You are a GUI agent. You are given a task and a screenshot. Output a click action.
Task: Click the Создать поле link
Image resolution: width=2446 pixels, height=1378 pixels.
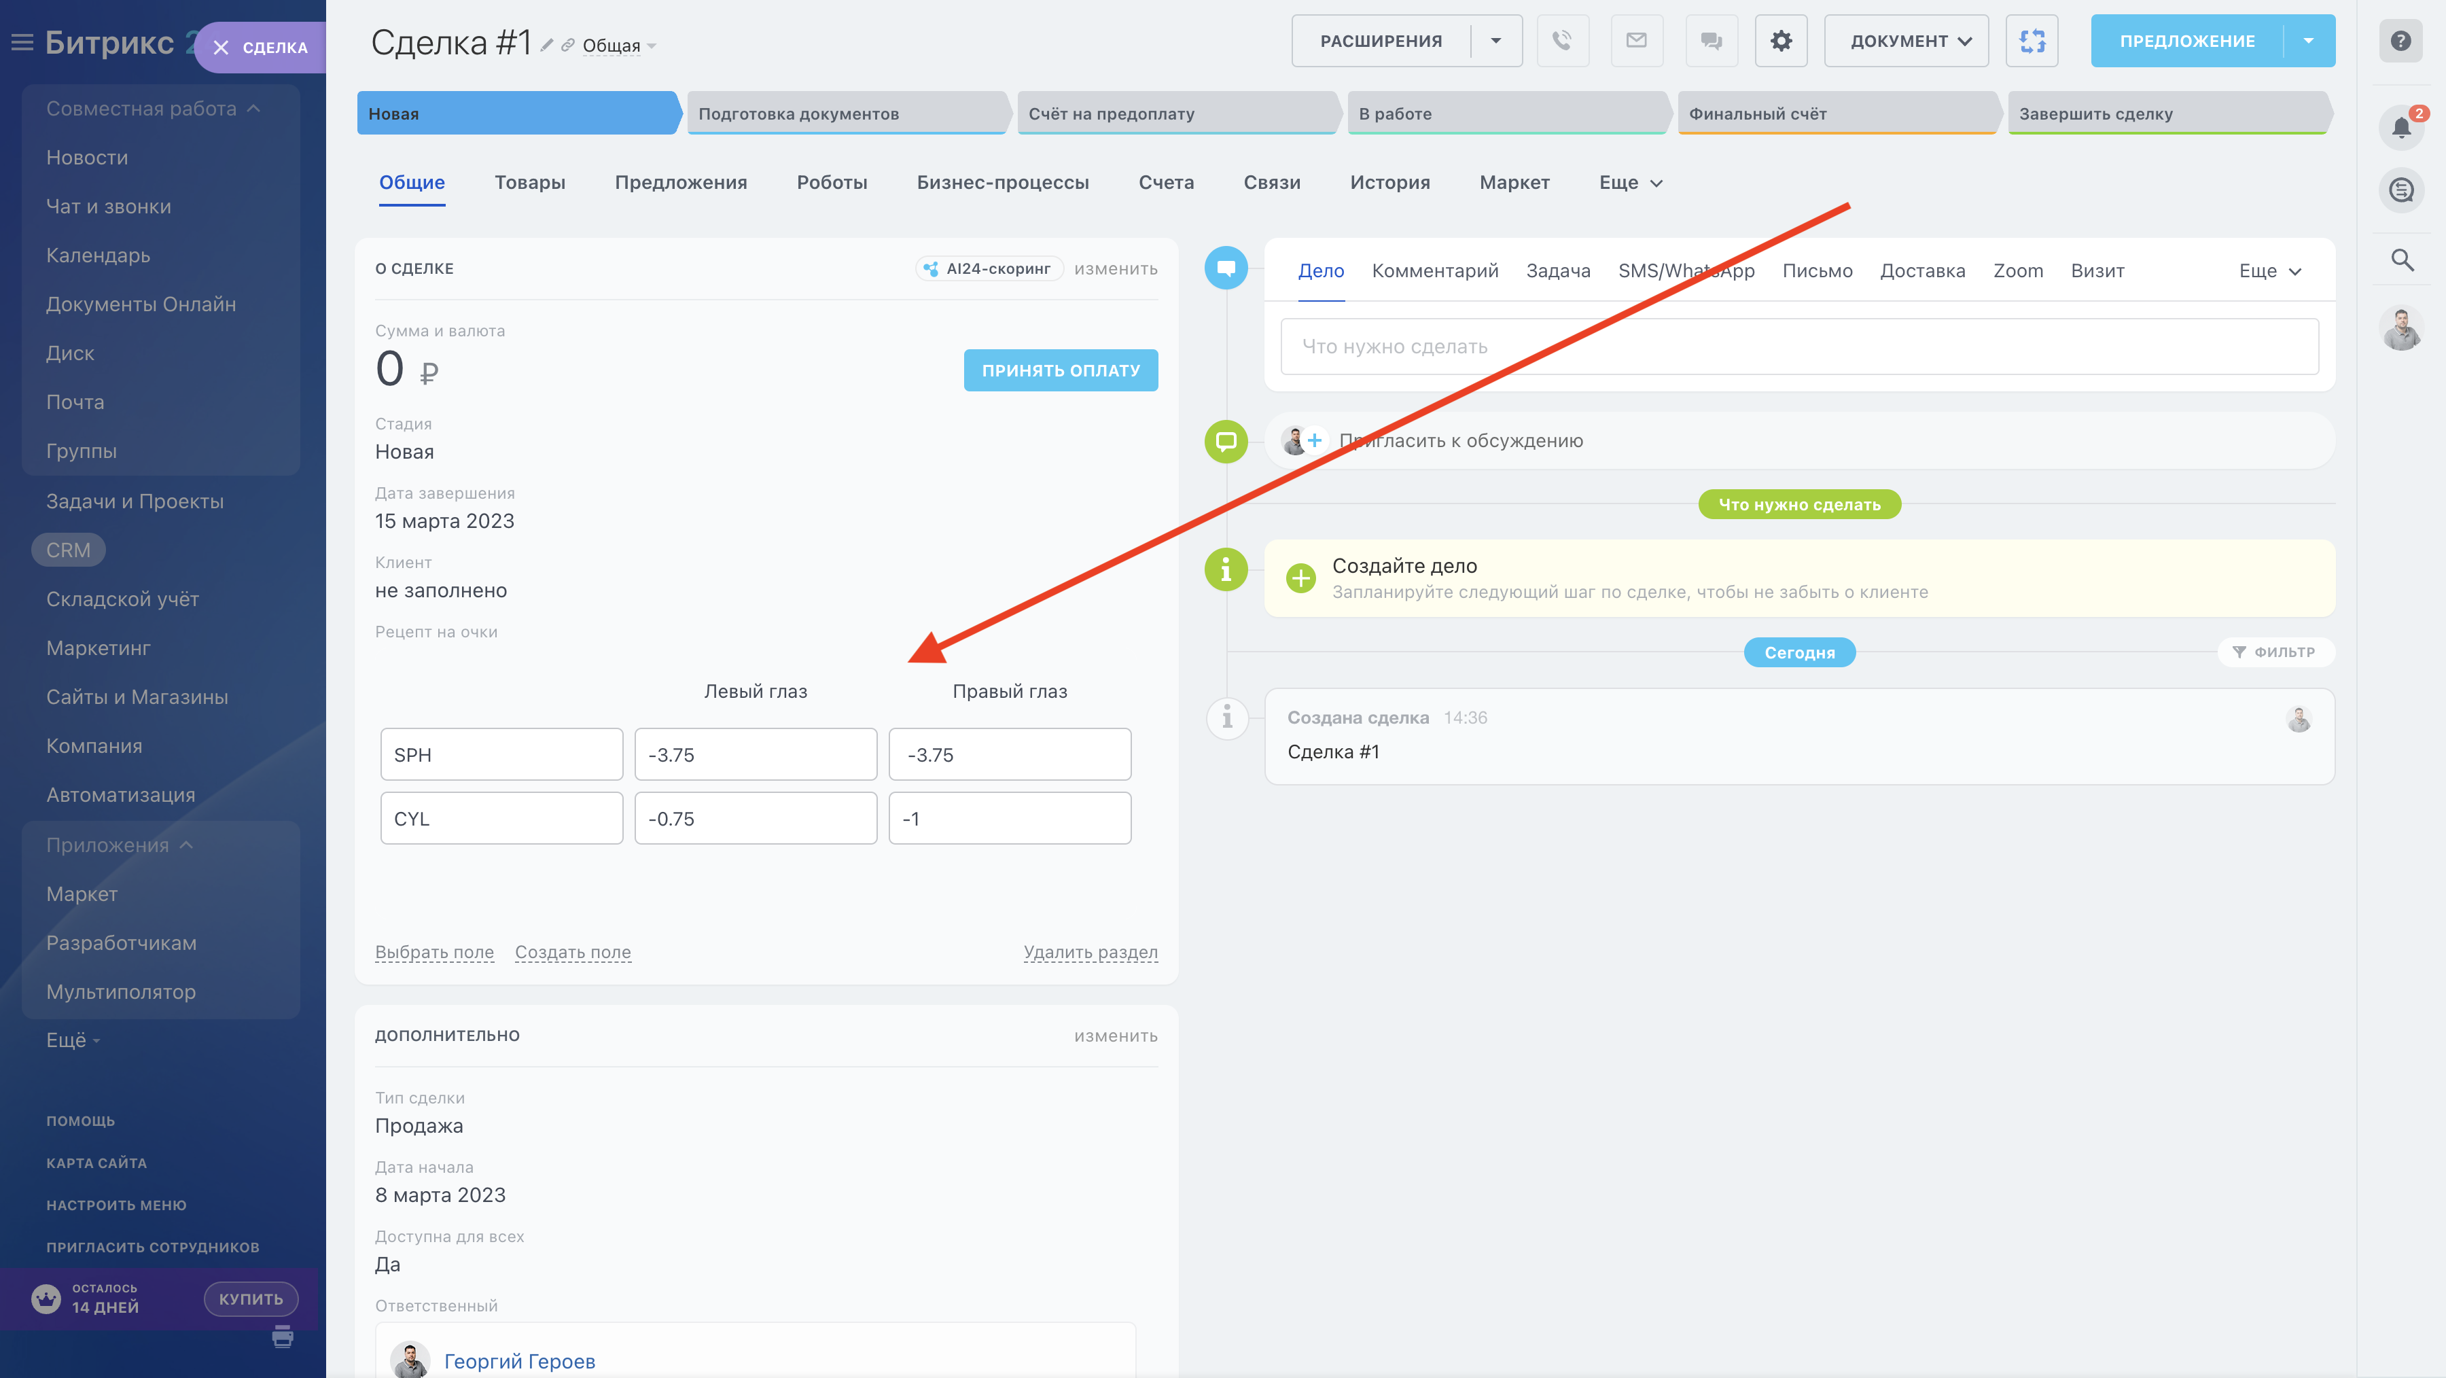[573, 951]
